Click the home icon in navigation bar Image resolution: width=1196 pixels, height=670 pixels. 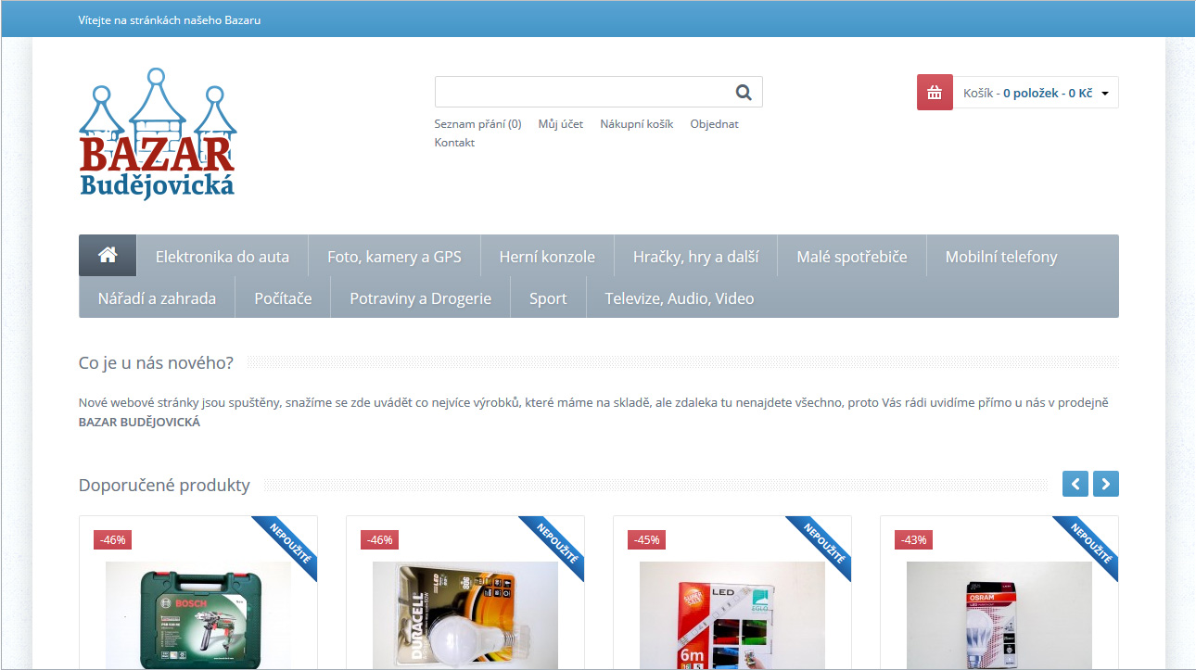click(x=108, y=256)
